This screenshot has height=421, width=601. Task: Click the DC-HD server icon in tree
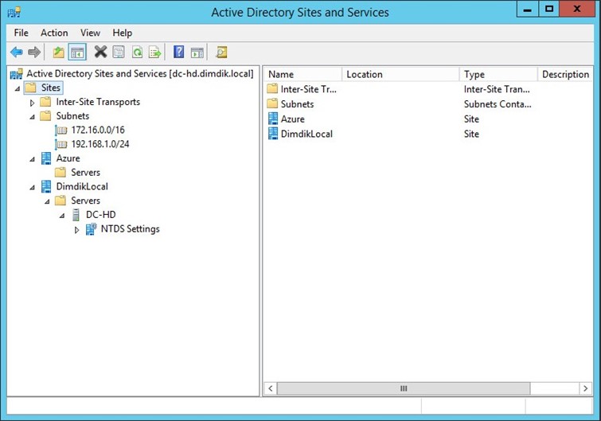pos(76,215)
